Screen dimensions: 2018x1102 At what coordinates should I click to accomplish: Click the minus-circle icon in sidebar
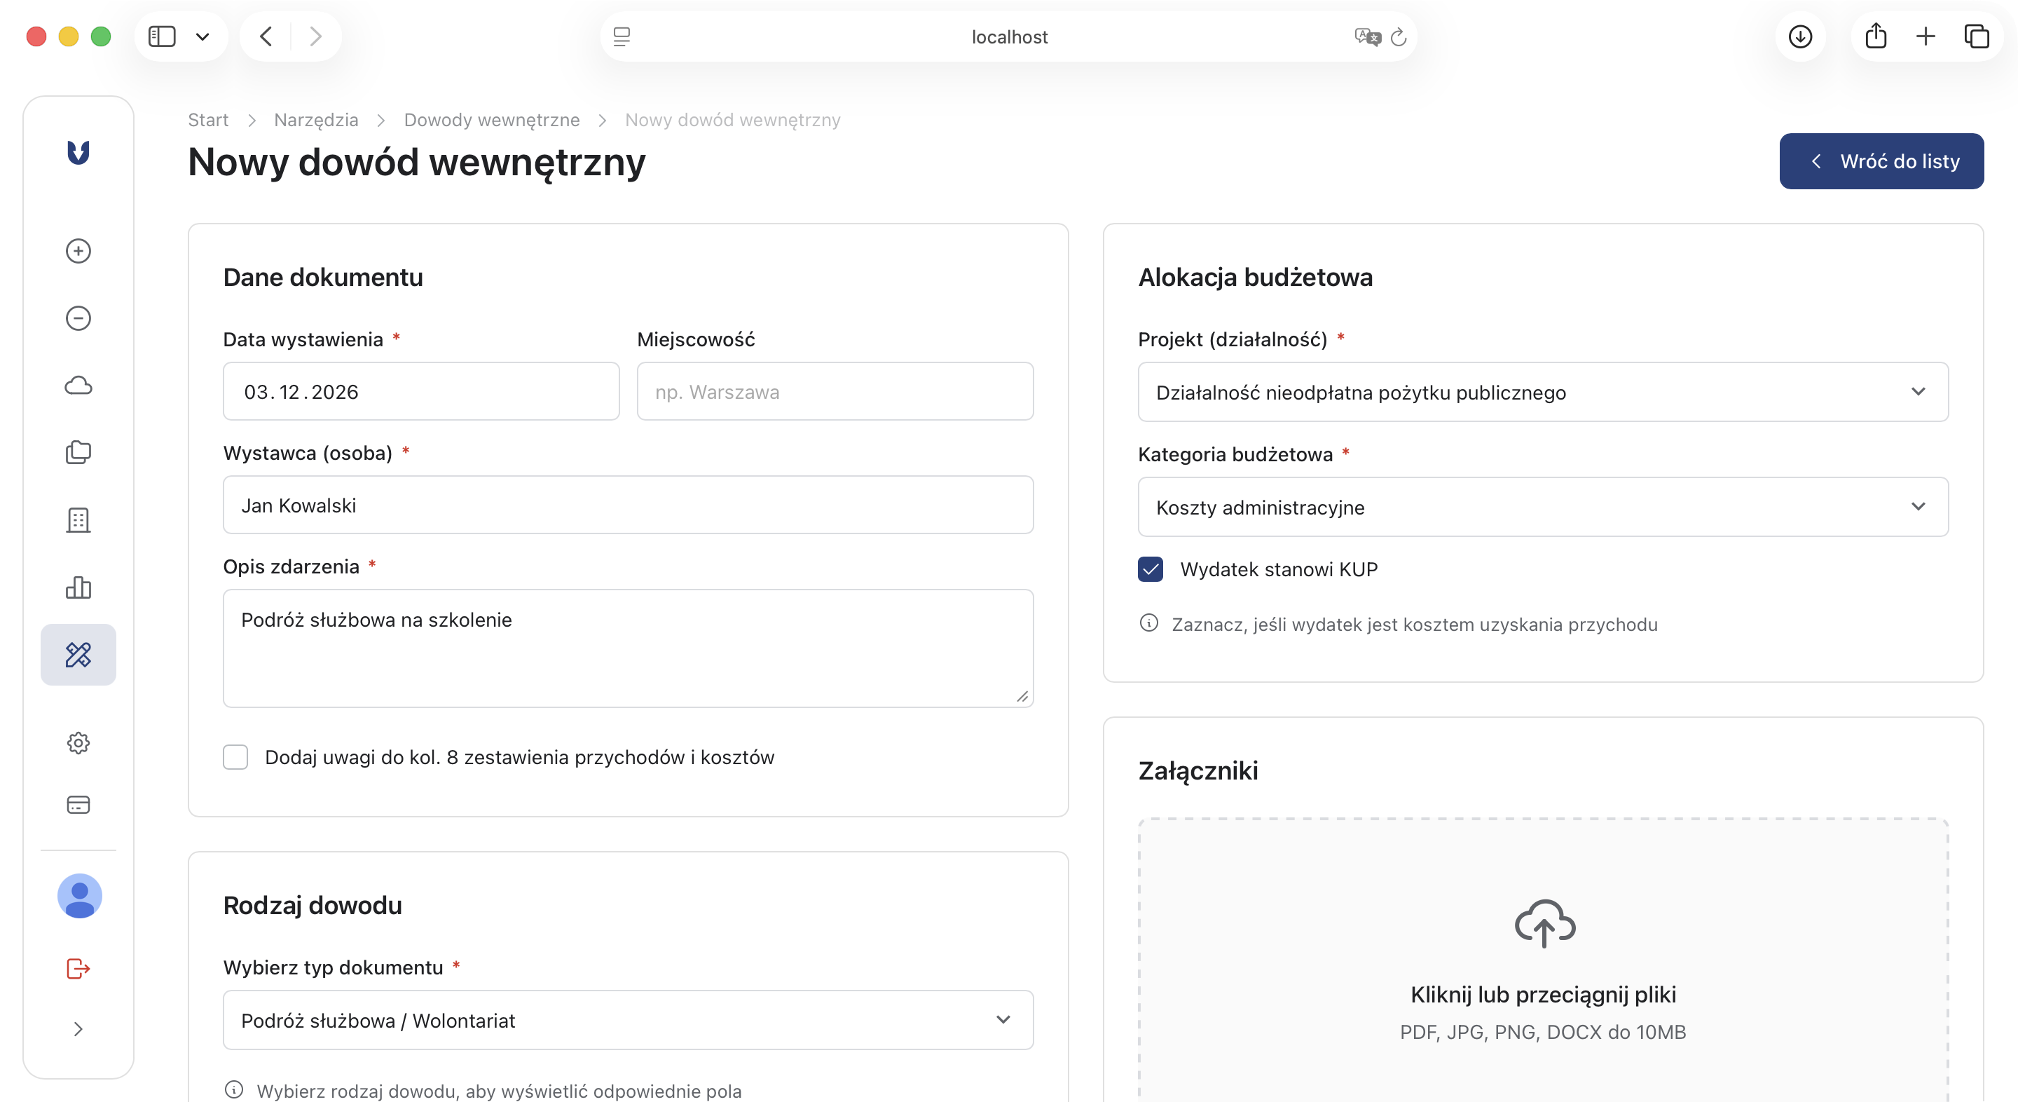coord(78,318)
